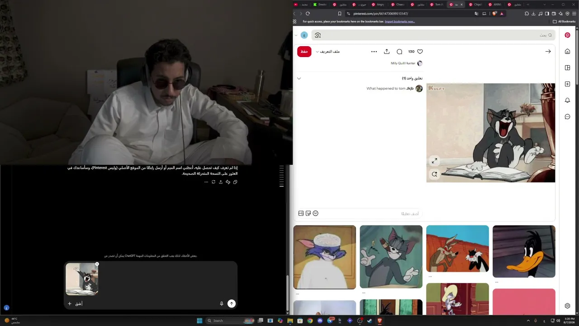Open the boards icon in Pinterest sidebar
Image resolution: width=579 pixels, height=326 pixels.
point(567,67)
